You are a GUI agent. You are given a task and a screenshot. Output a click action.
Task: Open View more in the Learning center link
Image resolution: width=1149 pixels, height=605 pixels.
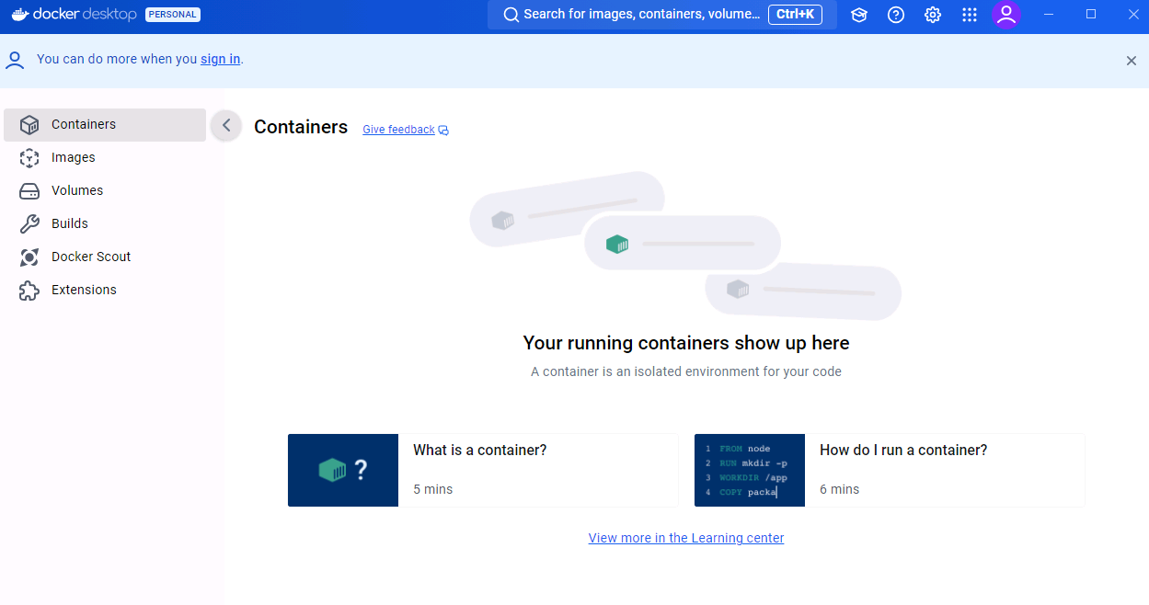tap(686, 538)
